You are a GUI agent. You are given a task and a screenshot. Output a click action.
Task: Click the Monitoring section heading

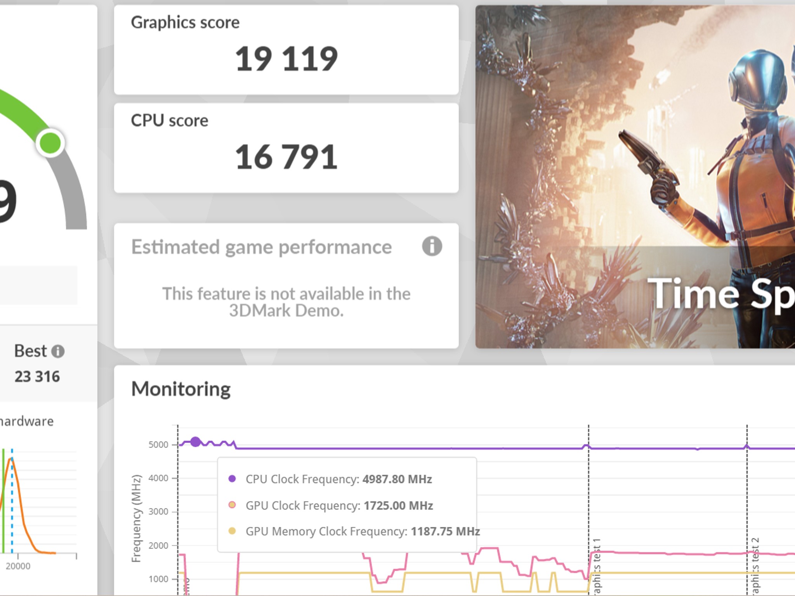(x=181, y=389)
